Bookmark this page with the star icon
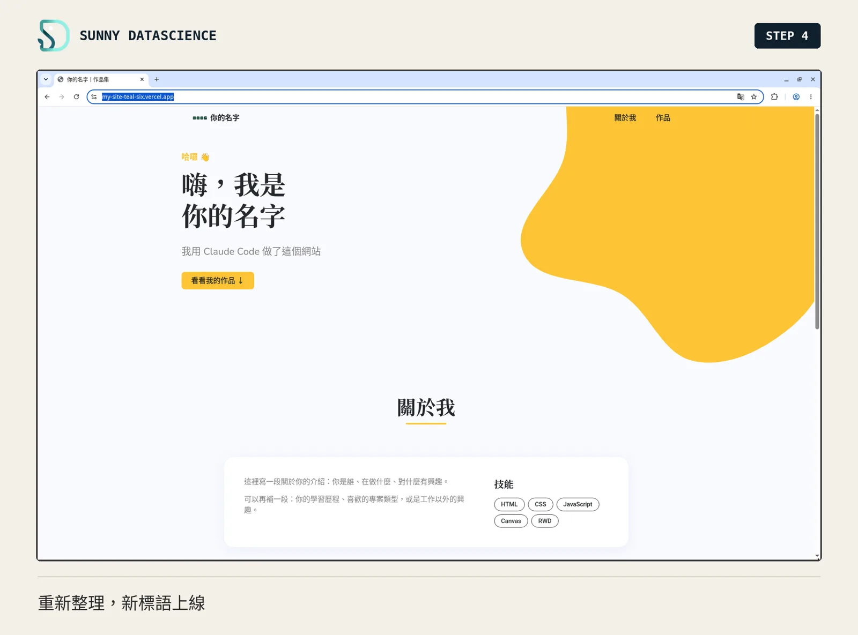The height and width of the screenshot is (635, 858). 754,97
